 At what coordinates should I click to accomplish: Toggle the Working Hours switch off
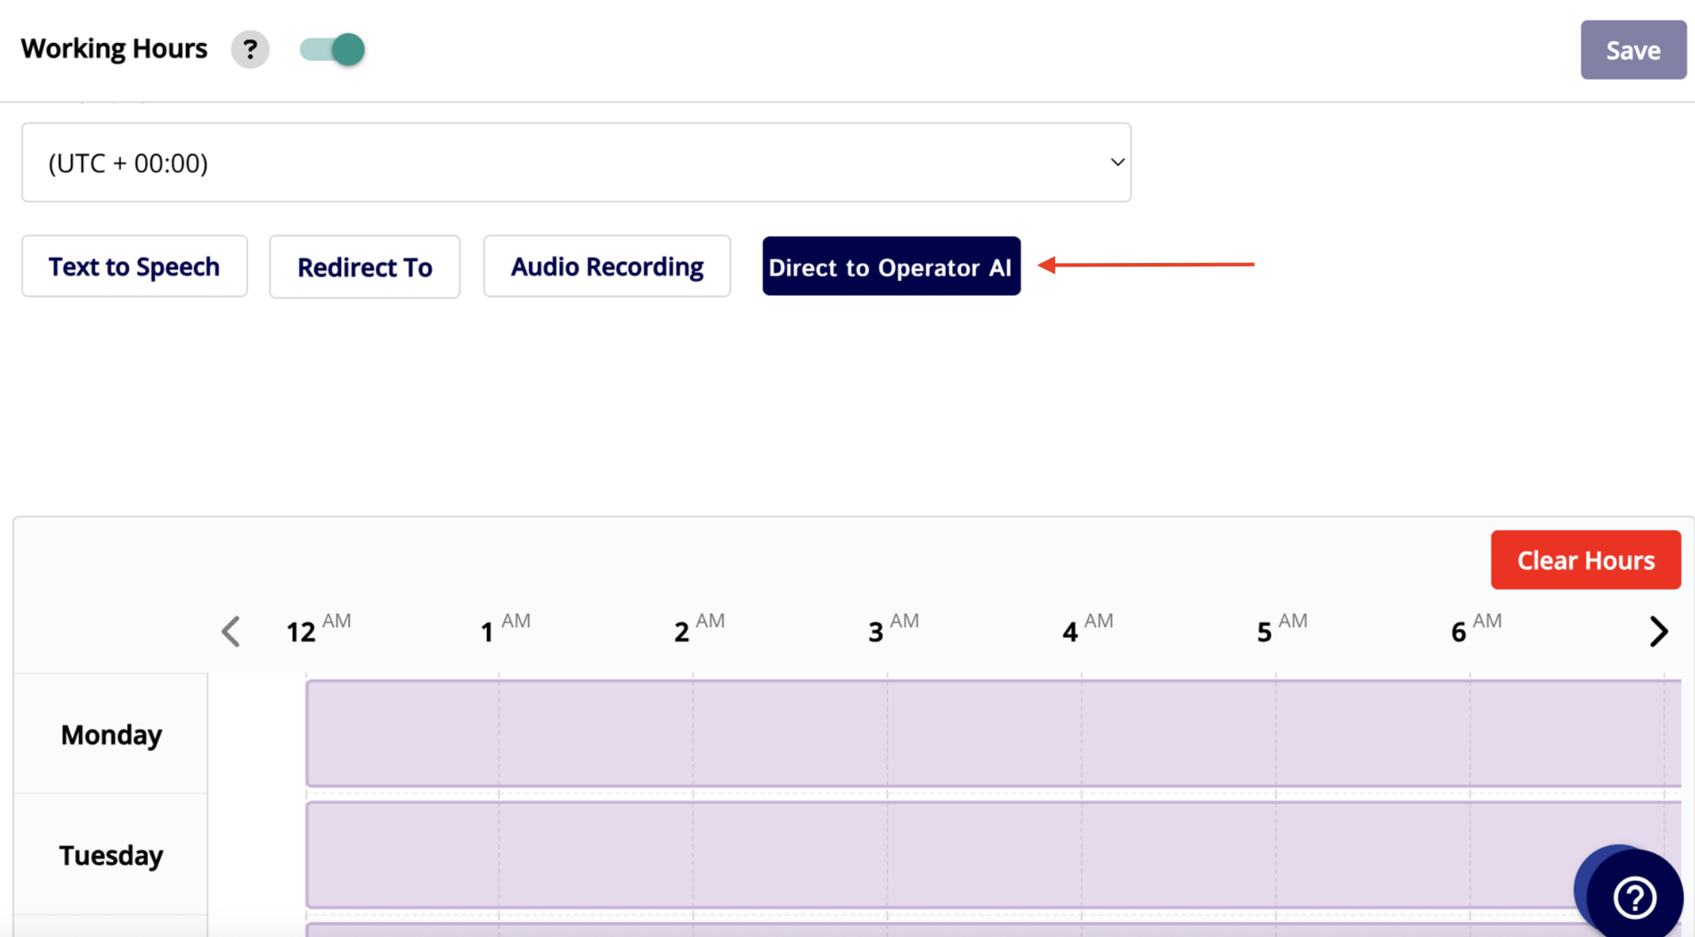332,50
